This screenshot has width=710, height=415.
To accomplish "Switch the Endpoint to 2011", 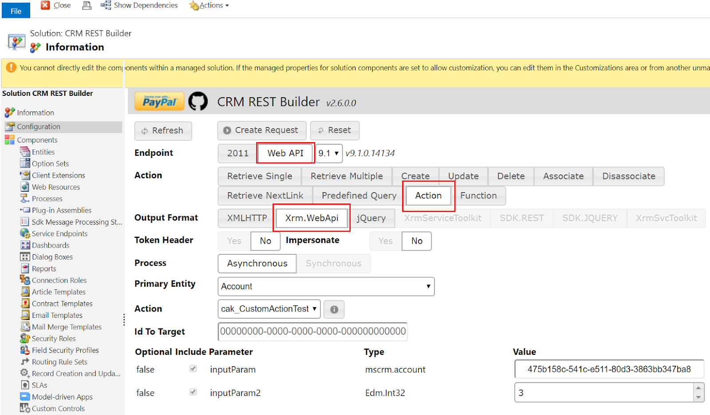I will coord(237,153).
